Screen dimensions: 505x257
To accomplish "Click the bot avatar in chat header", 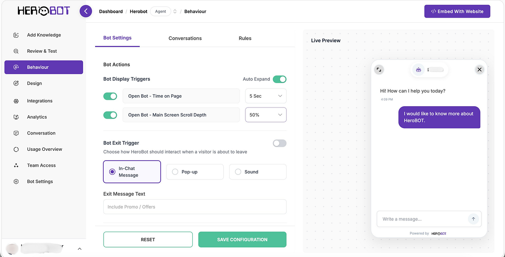I will pos(418,69).
